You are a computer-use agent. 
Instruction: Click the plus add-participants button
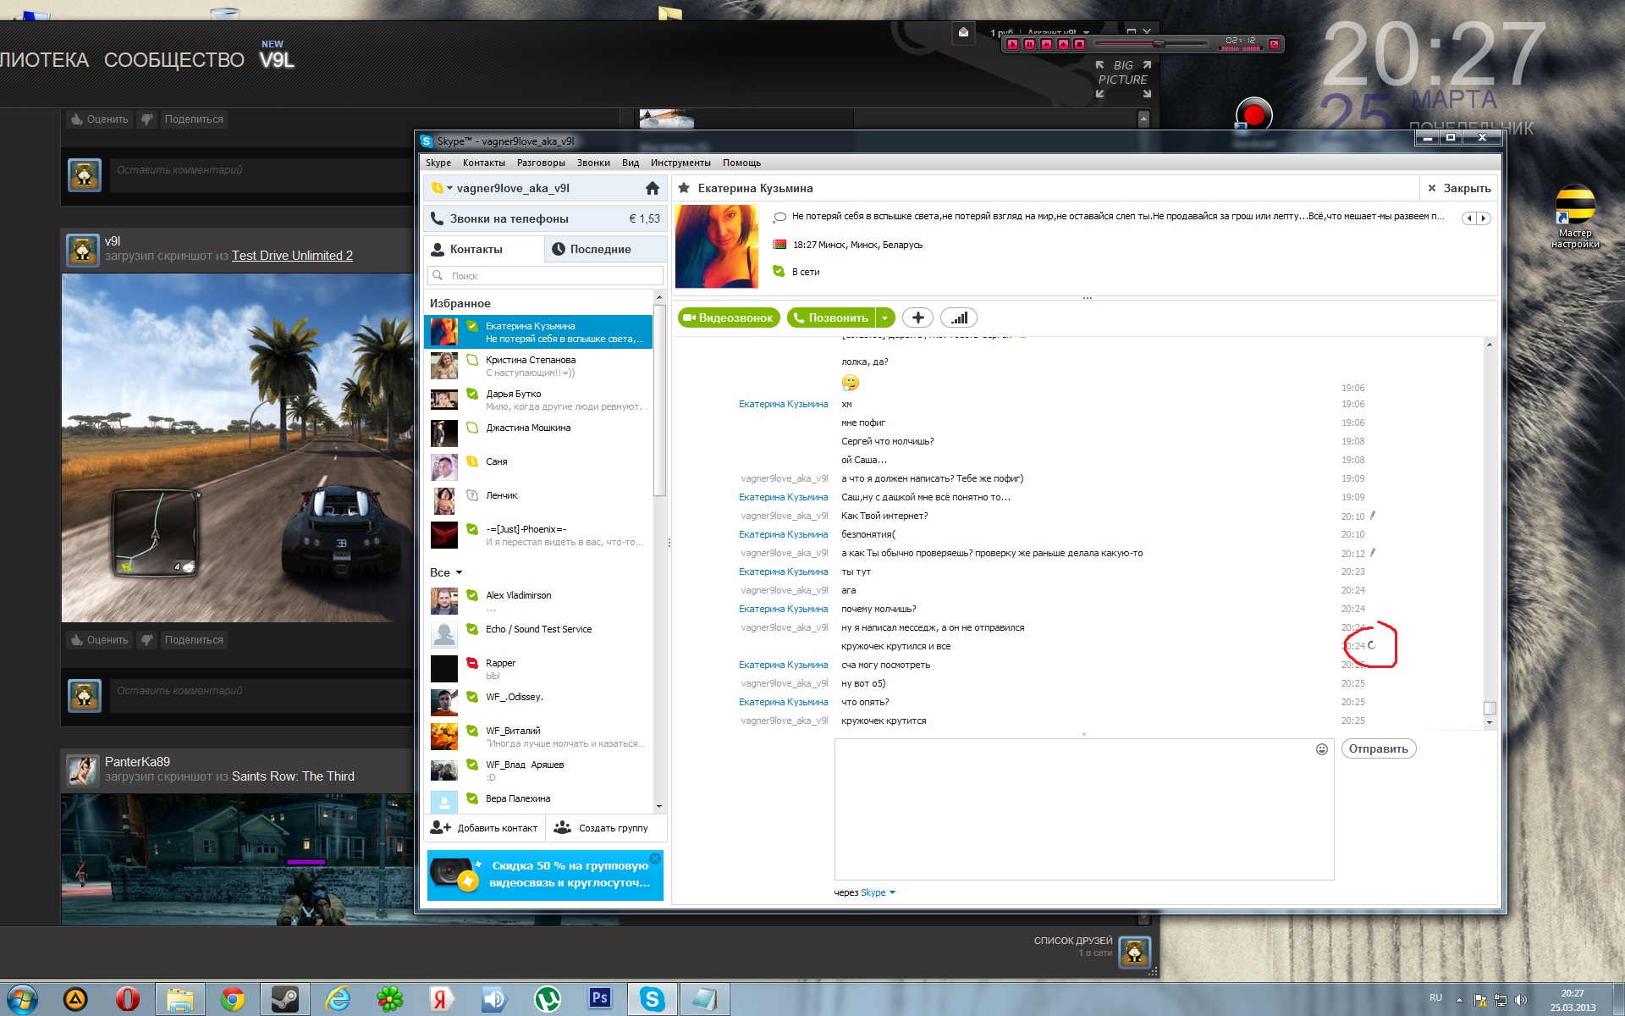coord(917,317)
